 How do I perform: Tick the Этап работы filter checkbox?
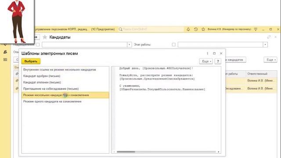click(x=174, y=45)
